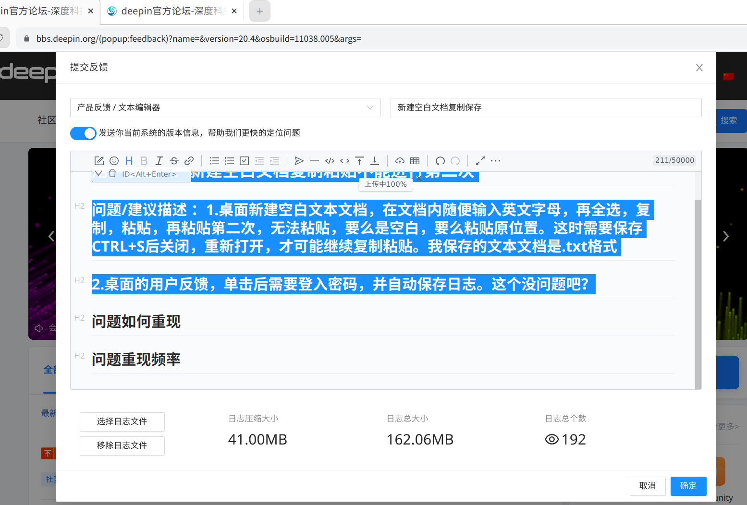The width and height of the screenshot is (747, 505).
Task: Click 确定 to submit feedback
Action: pos(688,486)
